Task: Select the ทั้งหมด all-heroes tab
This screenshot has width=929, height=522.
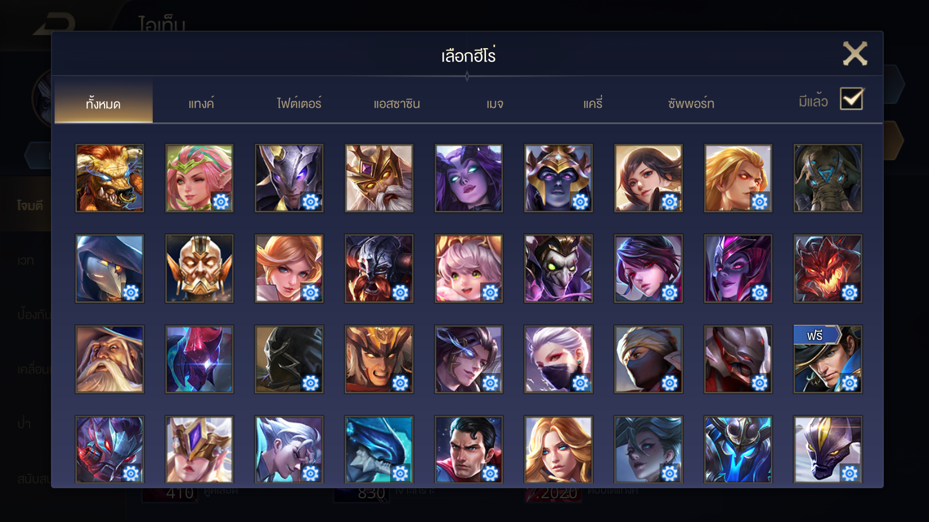Action: tap(103, 103)
